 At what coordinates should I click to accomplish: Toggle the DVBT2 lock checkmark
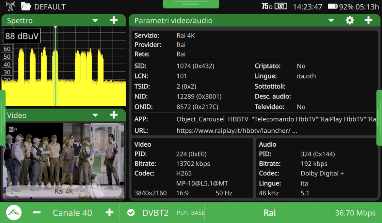(131, 213)
